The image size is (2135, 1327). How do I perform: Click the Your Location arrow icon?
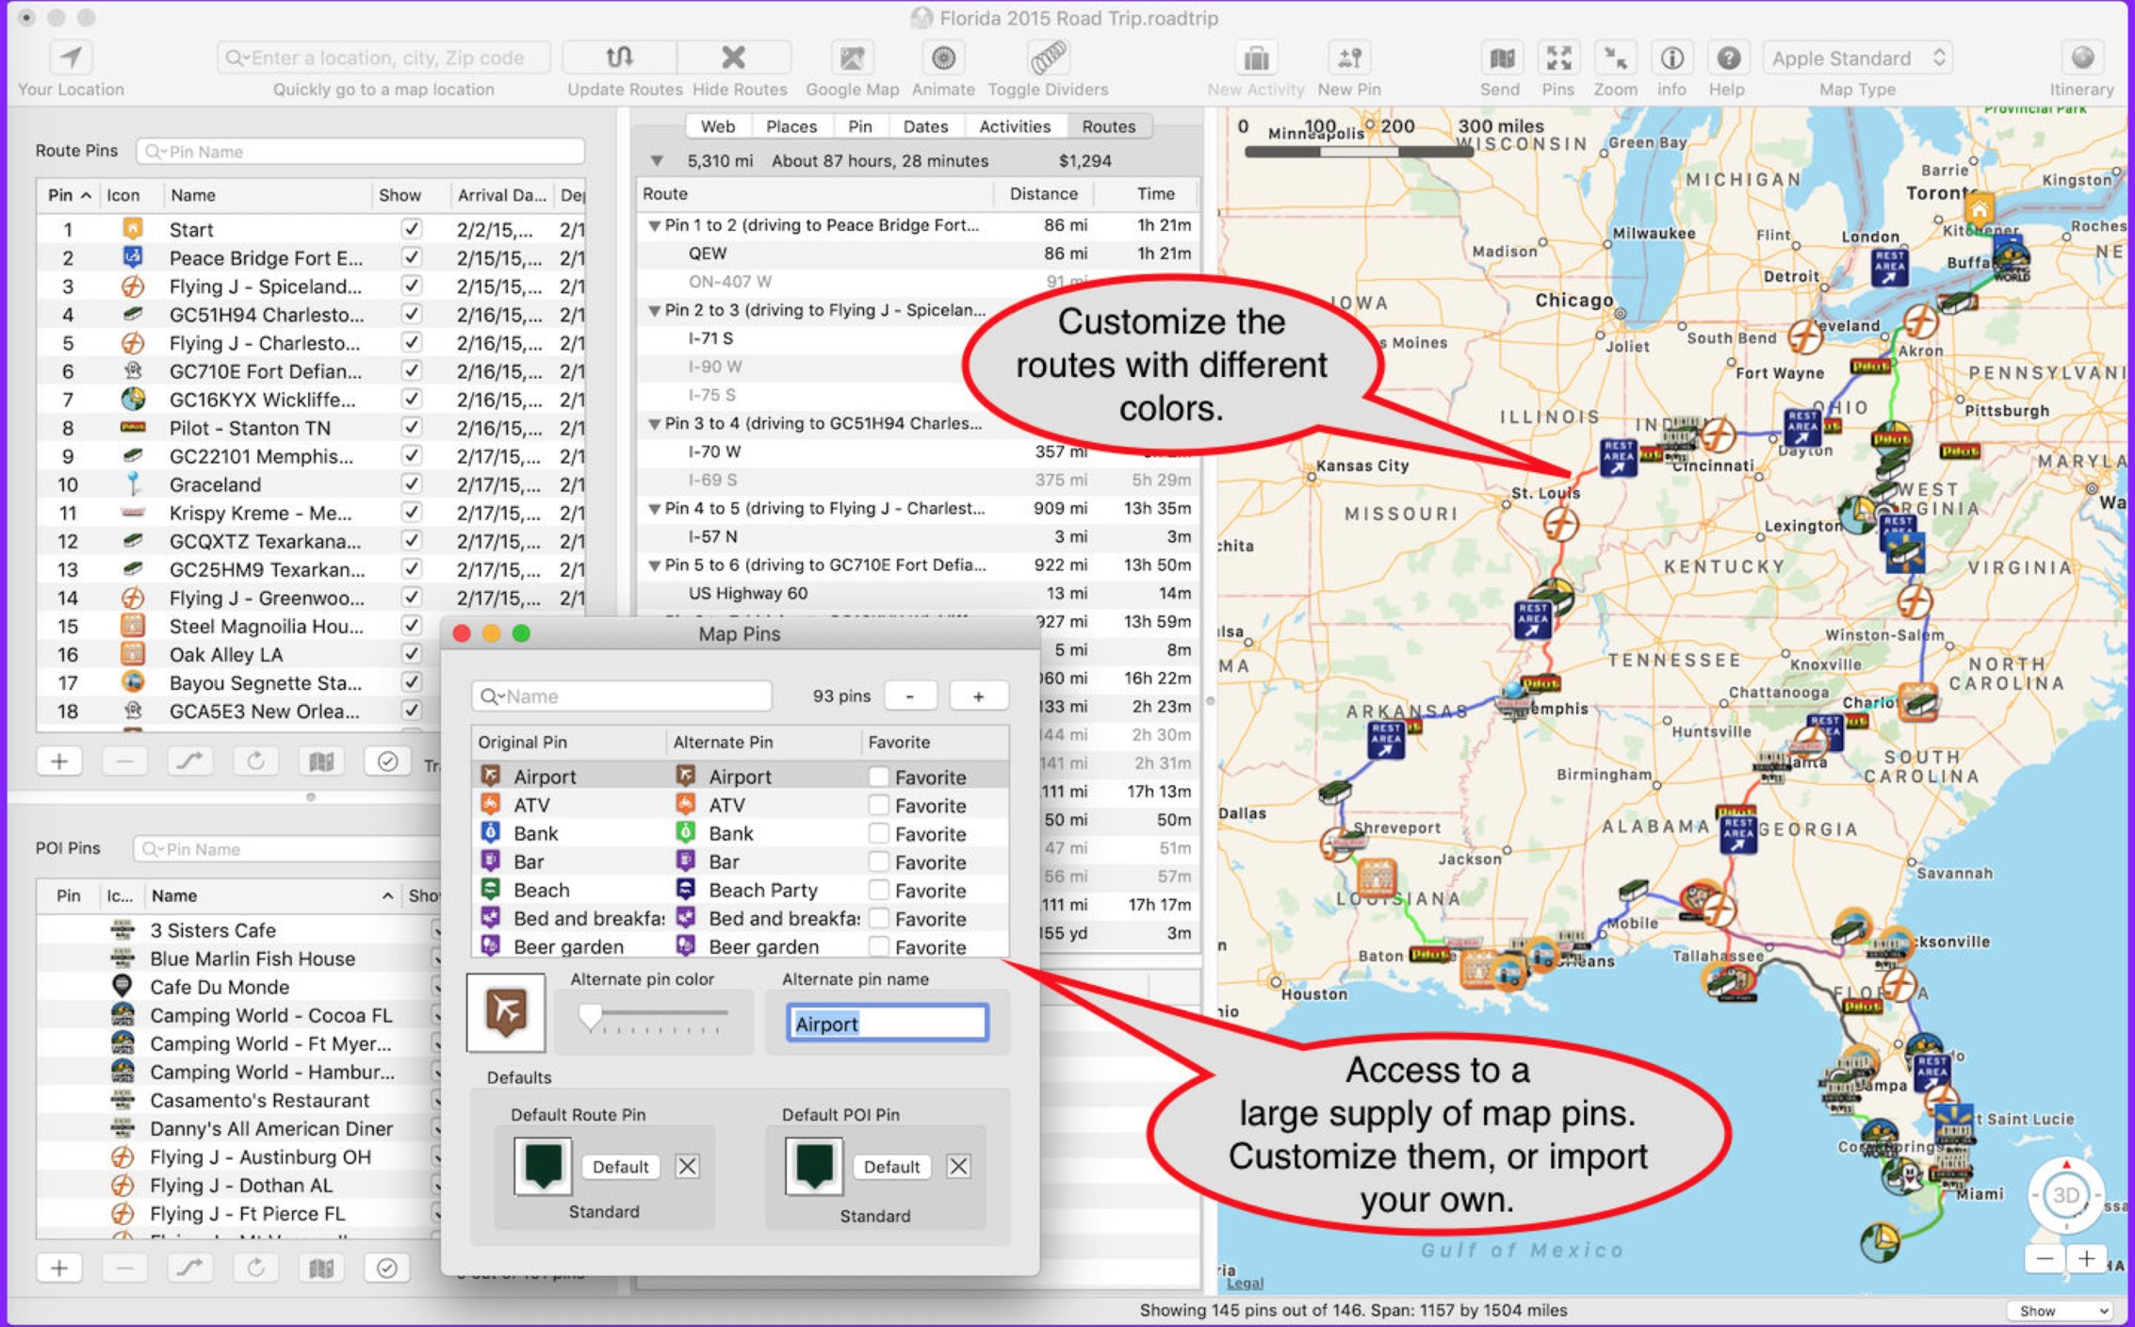71,58
